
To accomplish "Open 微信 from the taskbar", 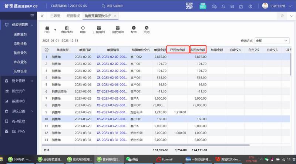I will [x=134, y=159].
